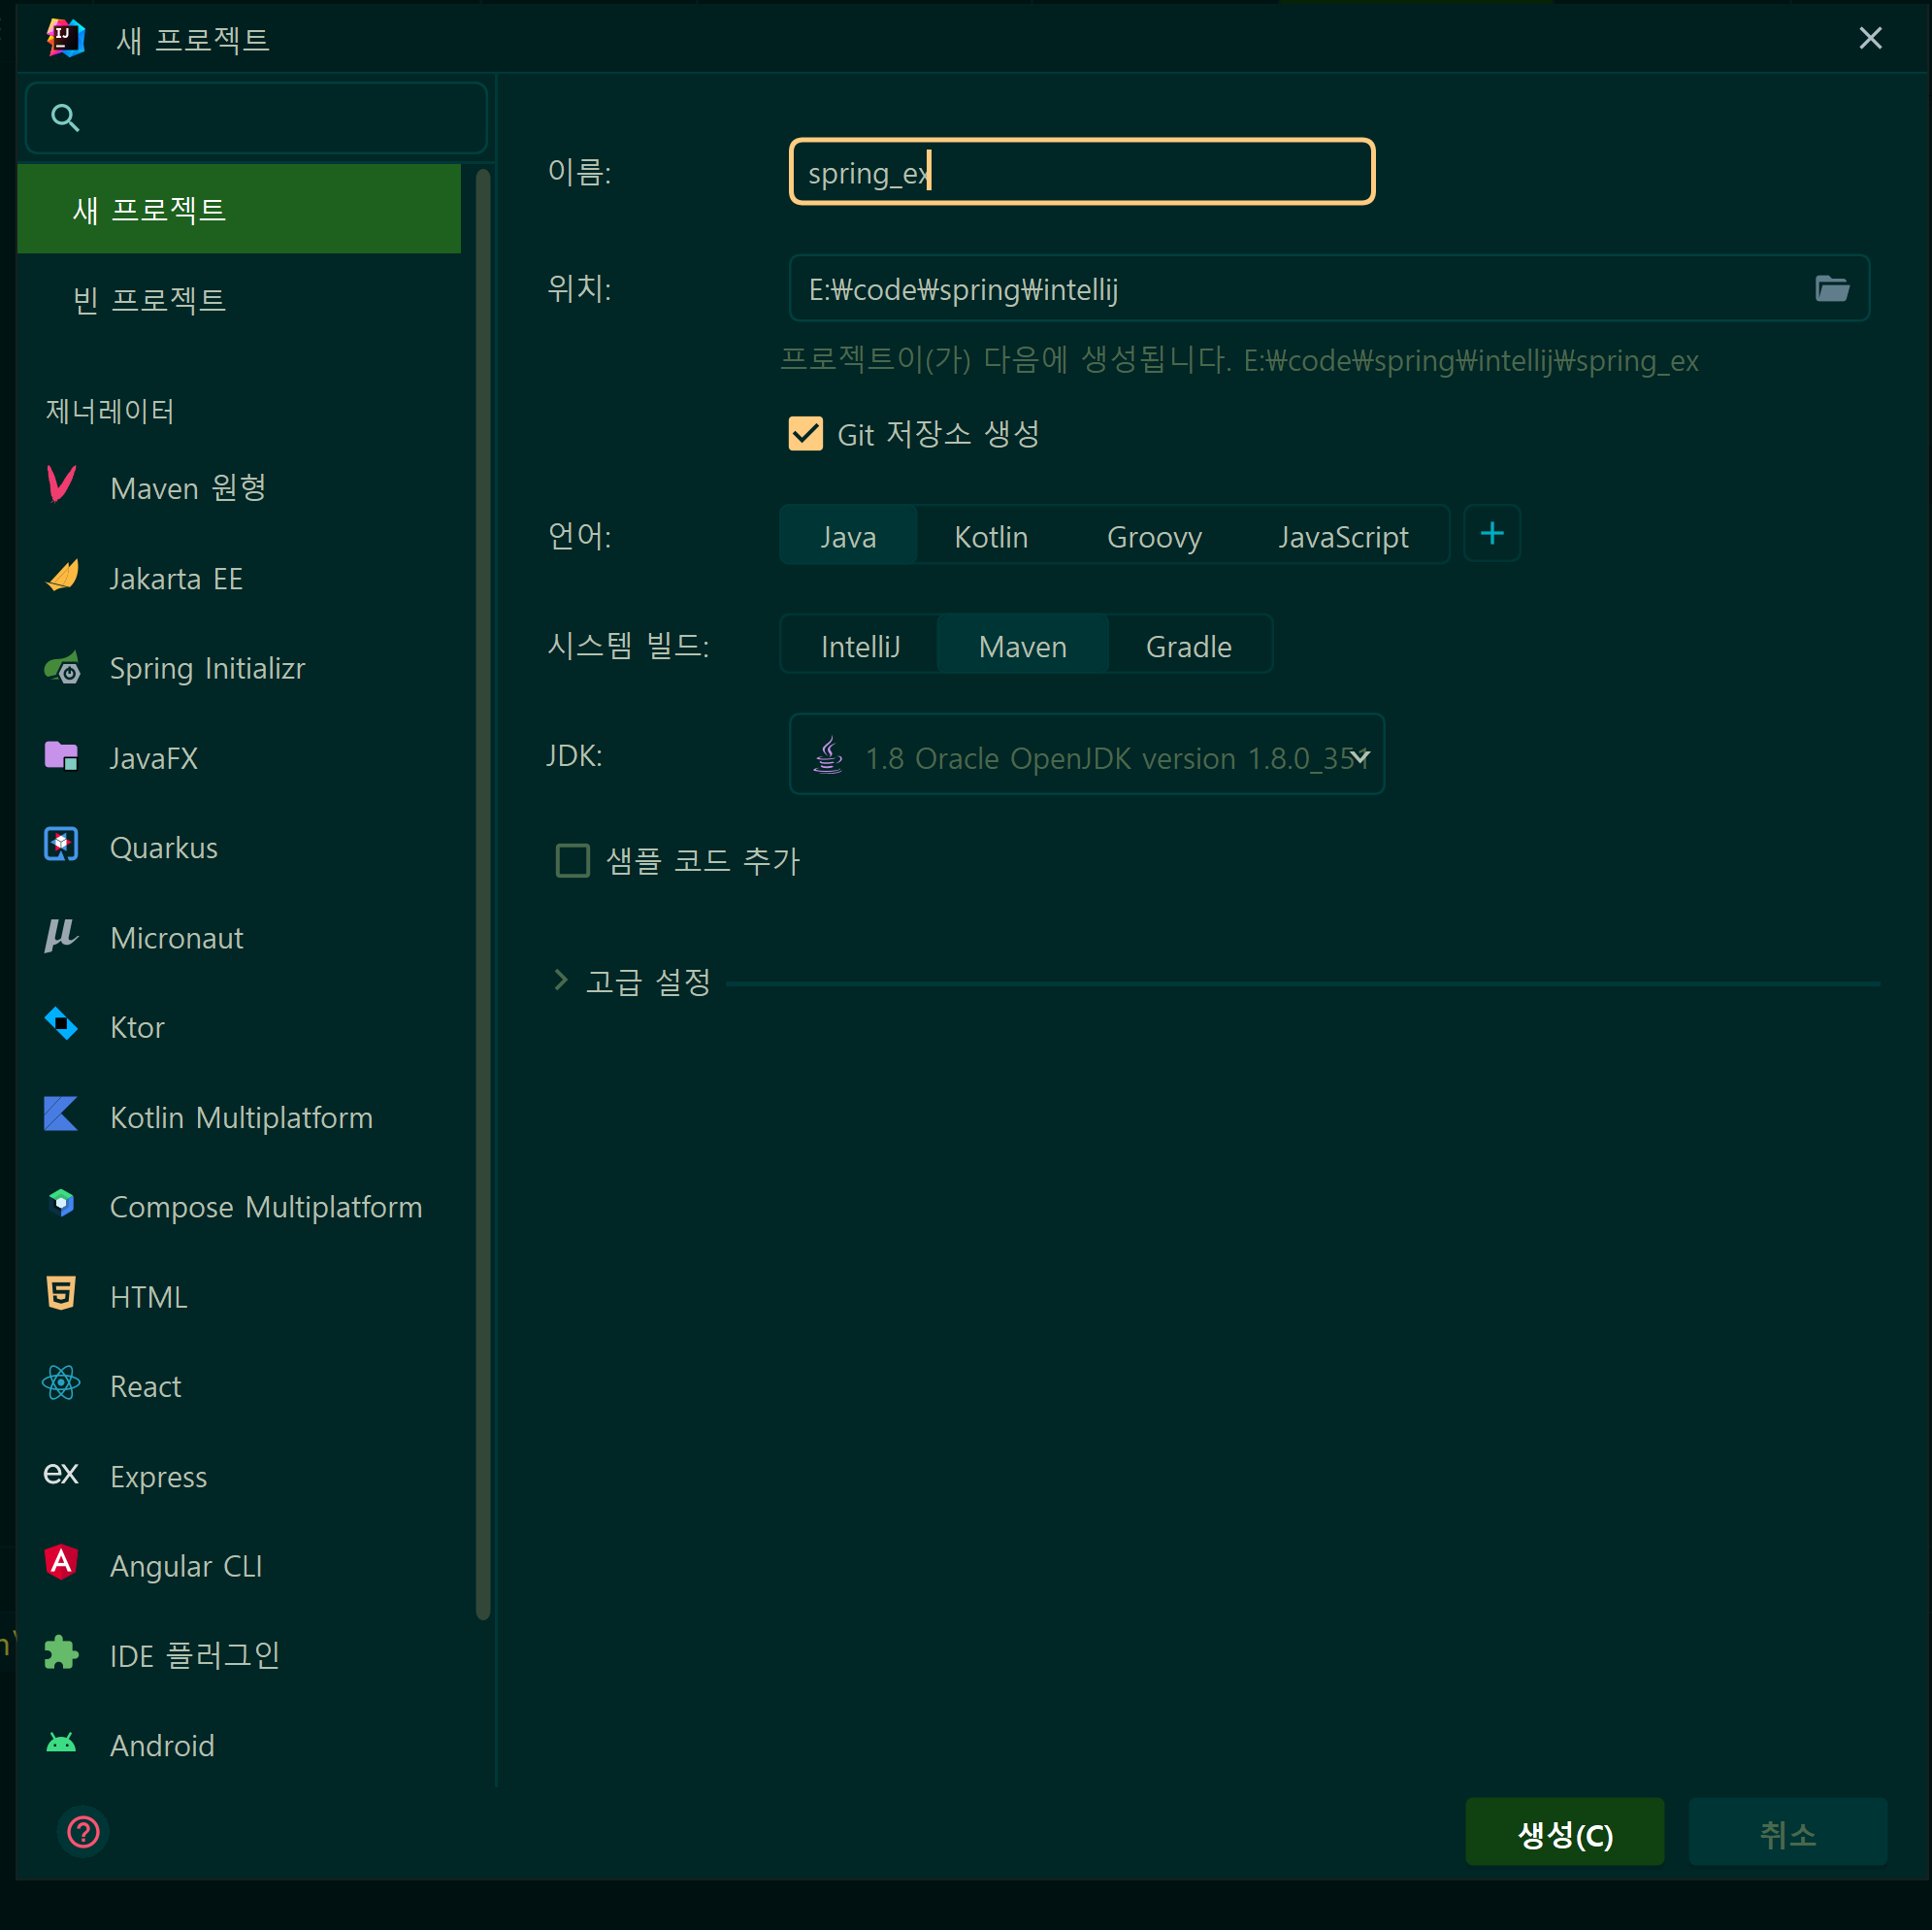Select the Express generator label
Screen dimensions: 1932x1930
pos(159,1476)
